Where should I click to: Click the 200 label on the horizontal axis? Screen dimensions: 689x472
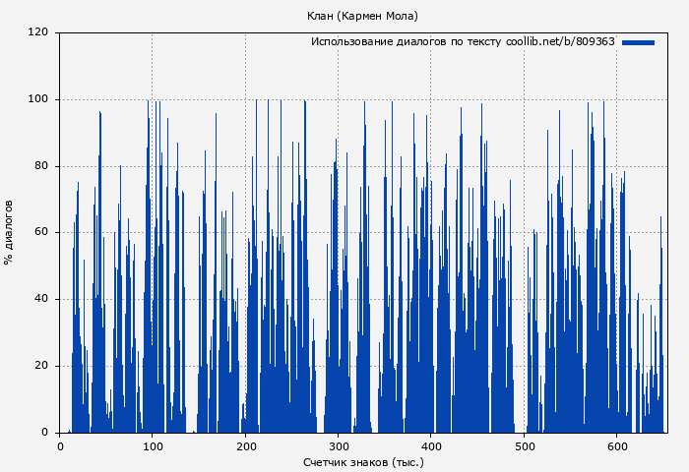245,446
